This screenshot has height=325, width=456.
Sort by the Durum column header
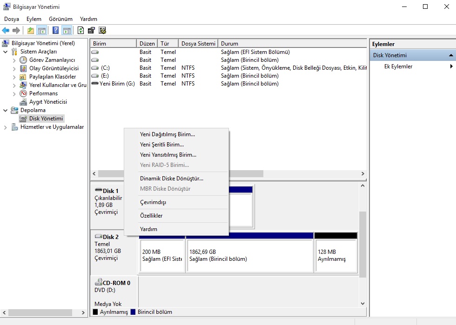coord(292,44)
